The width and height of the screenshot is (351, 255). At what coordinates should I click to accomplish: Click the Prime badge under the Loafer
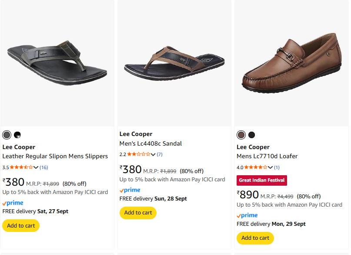(x=247, y=215)
